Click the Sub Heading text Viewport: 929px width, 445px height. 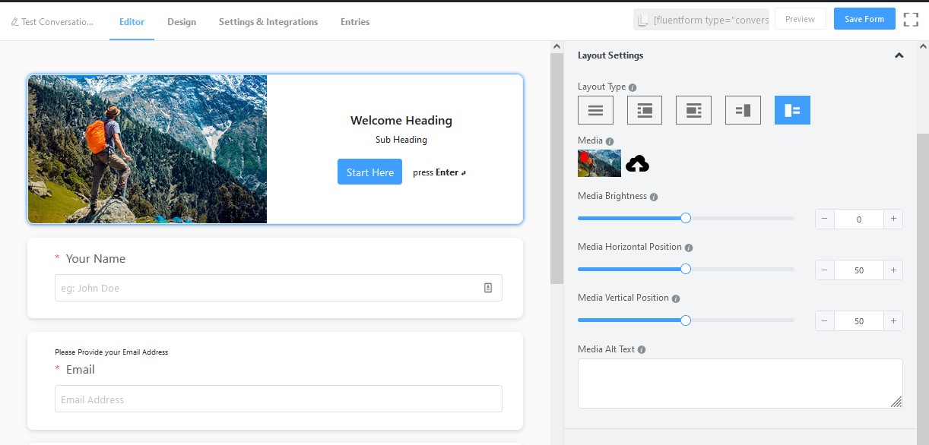tap(401, 140)
